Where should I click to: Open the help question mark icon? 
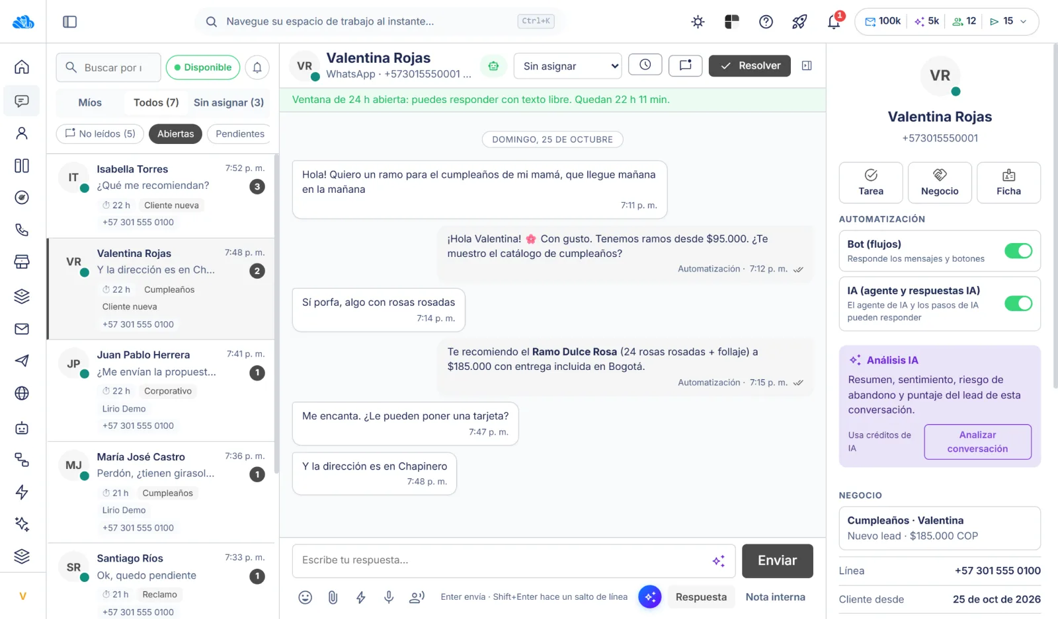point(766,22)
